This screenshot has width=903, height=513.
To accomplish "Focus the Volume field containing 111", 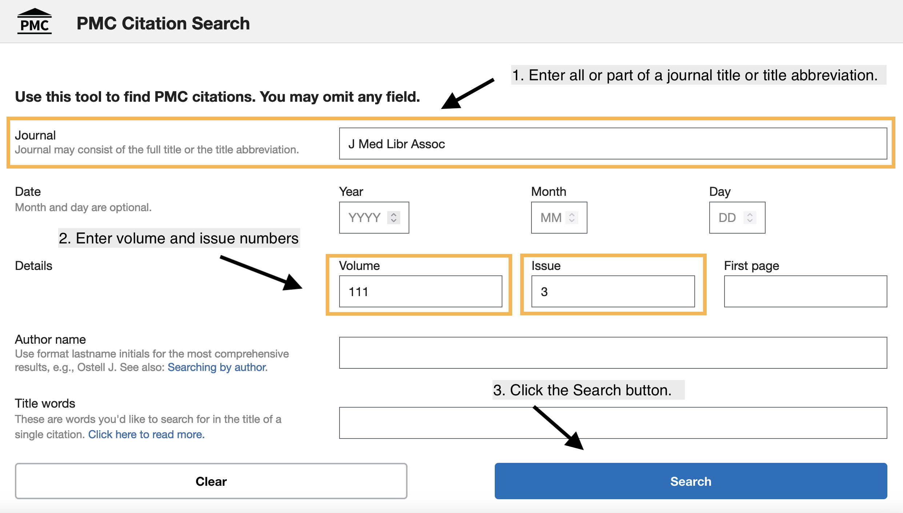I will point(420,291).
